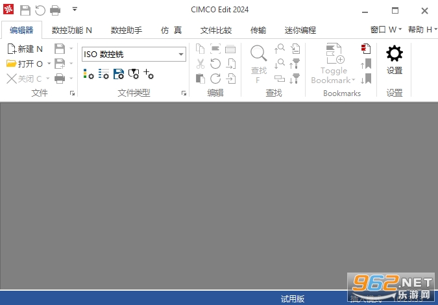Click the add file type plus gear icon
The width and height of the screenshot is (438, 305).
pyautogui.click(x=149, y=74)
